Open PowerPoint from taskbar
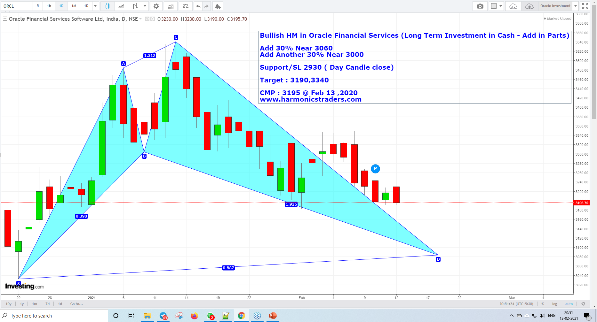597x322 pixels. [x=273, y=316]
